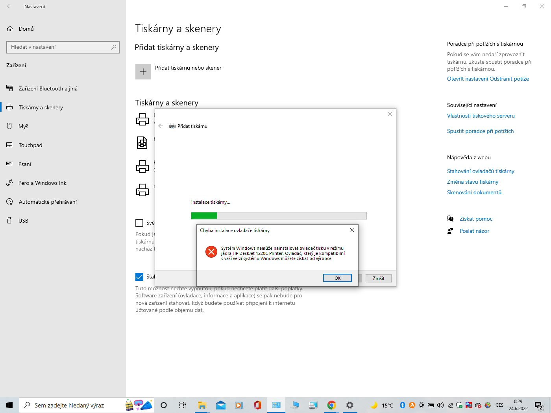This screenshot has width=551, height=413.
Task: Click the back arrow in Přidat tiskárnu wizard
Action: (161, 126)
